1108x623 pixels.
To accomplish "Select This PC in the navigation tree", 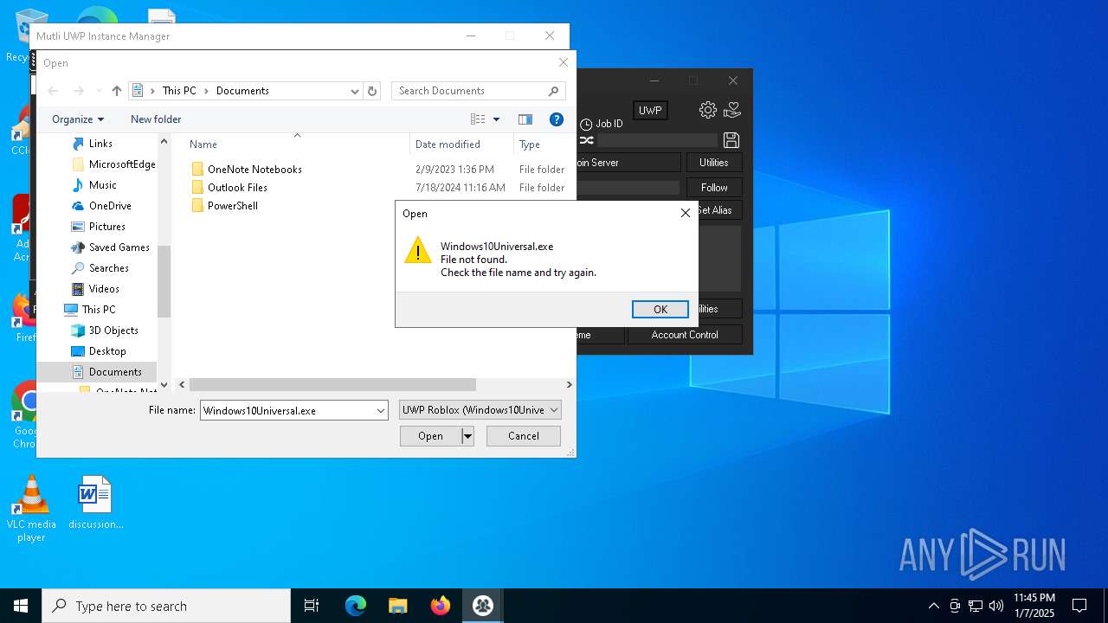I will (98, 310).
